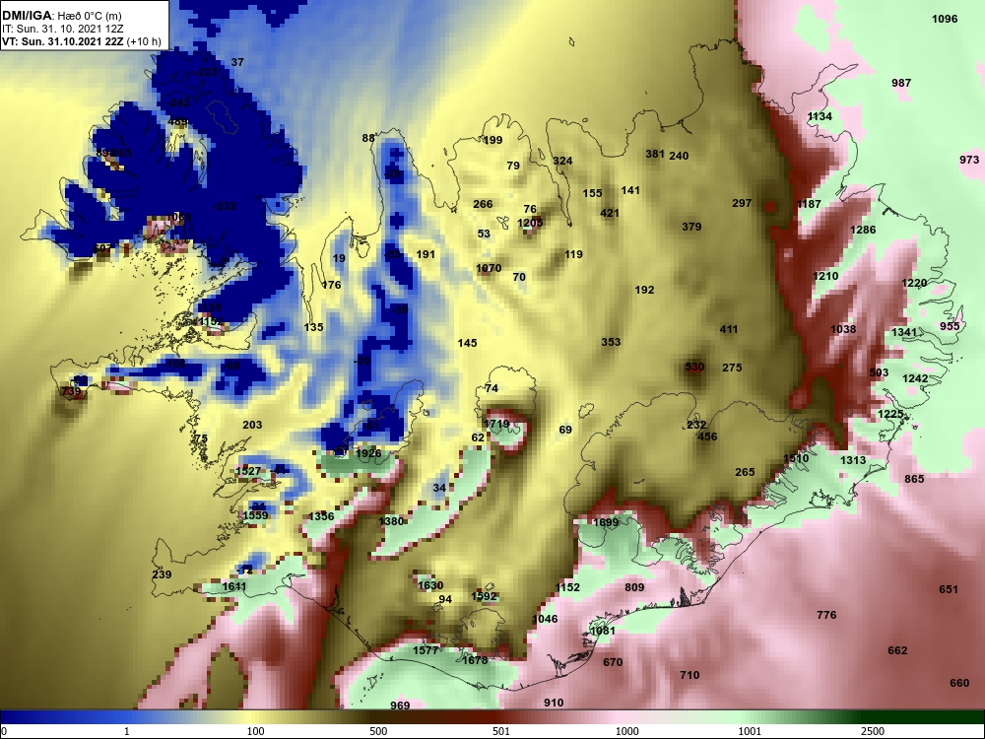Image resolution: width=985 pixels, height=739 pixels.
Task: Click the map value '1134'
Action: tap(820, 116)
